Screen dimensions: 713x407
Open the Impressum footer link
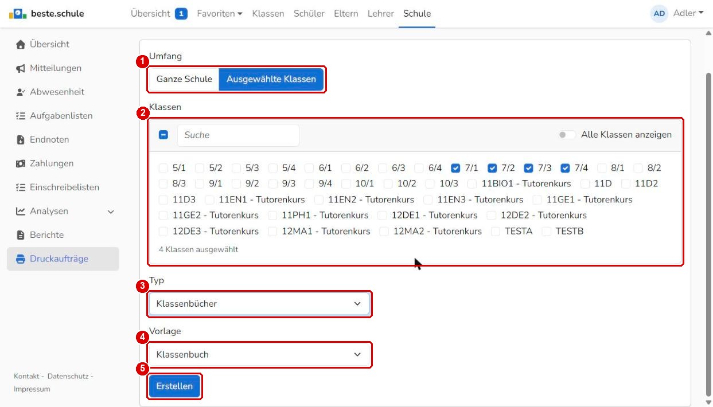pyautogui.click(x=32, y=389)
